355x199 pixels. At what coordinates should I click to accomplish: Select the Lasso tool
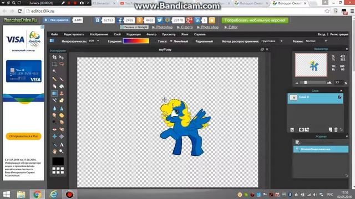[62, 64]
